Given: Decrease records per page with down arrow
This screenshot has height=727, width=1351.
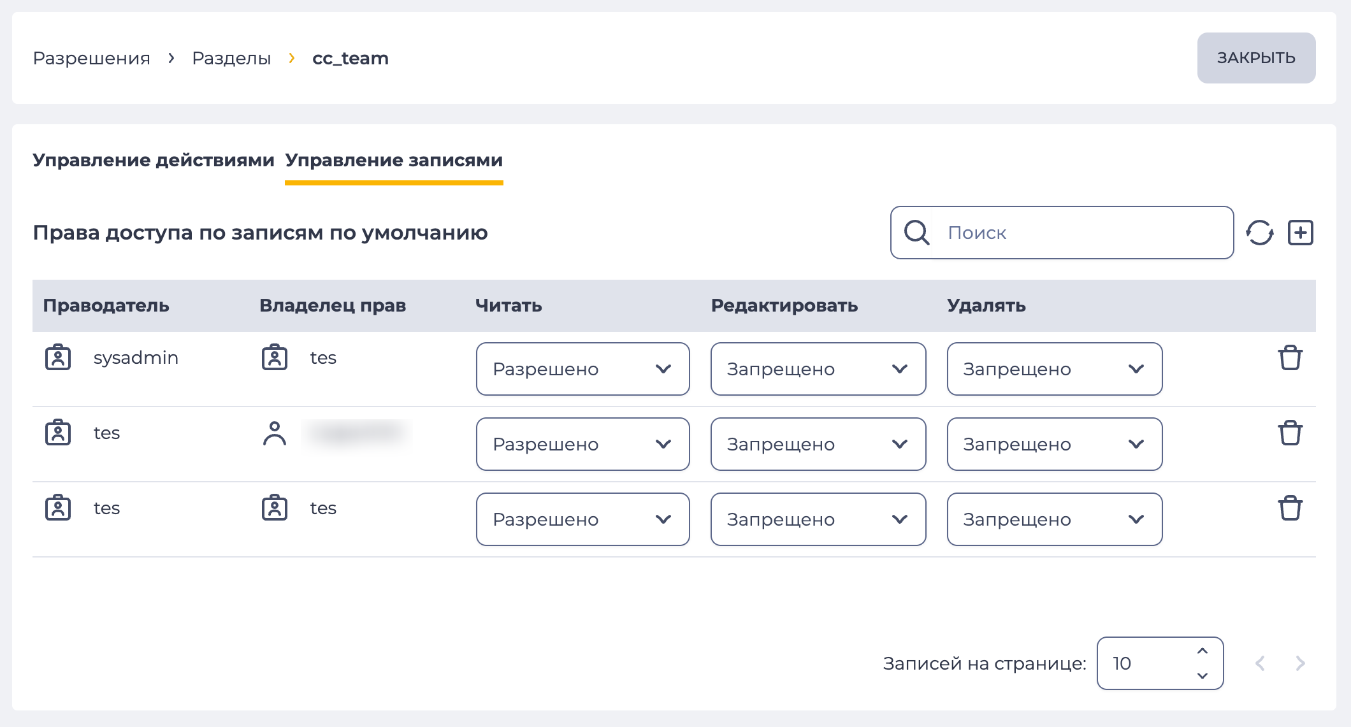Looking at the screenshot, I should [x=1203, y=675].
